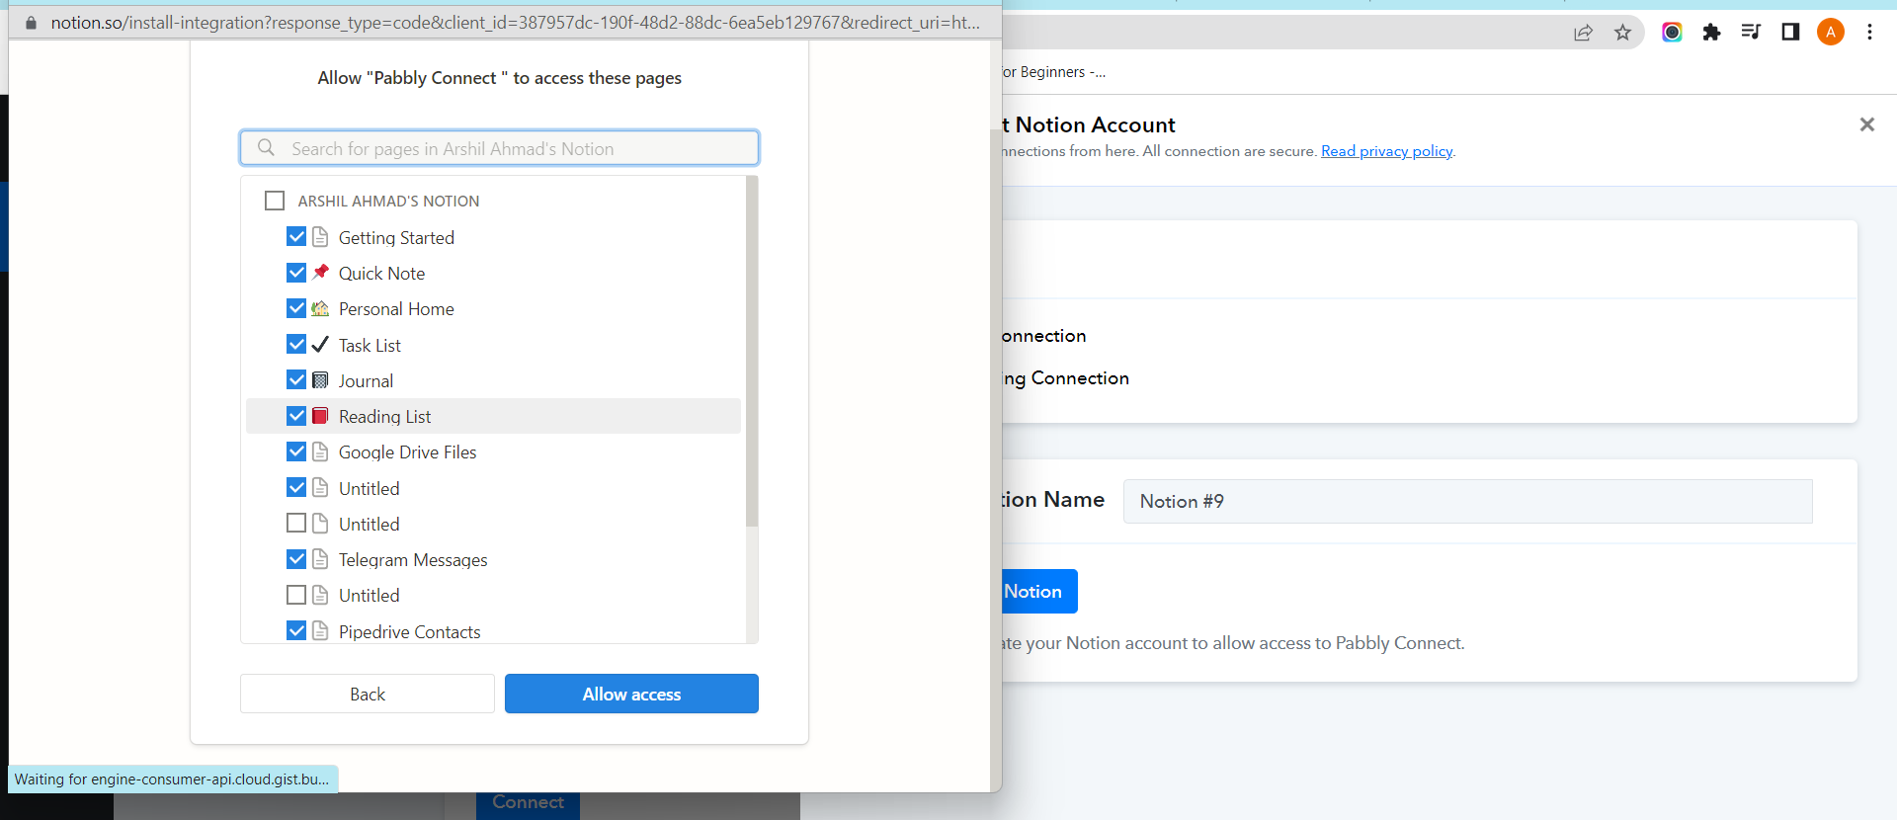Click the checkmark icon for Task List

point(320,345)
